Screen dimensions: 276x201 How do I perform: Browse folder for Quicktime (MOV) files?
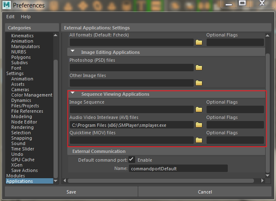pos(199,140)
